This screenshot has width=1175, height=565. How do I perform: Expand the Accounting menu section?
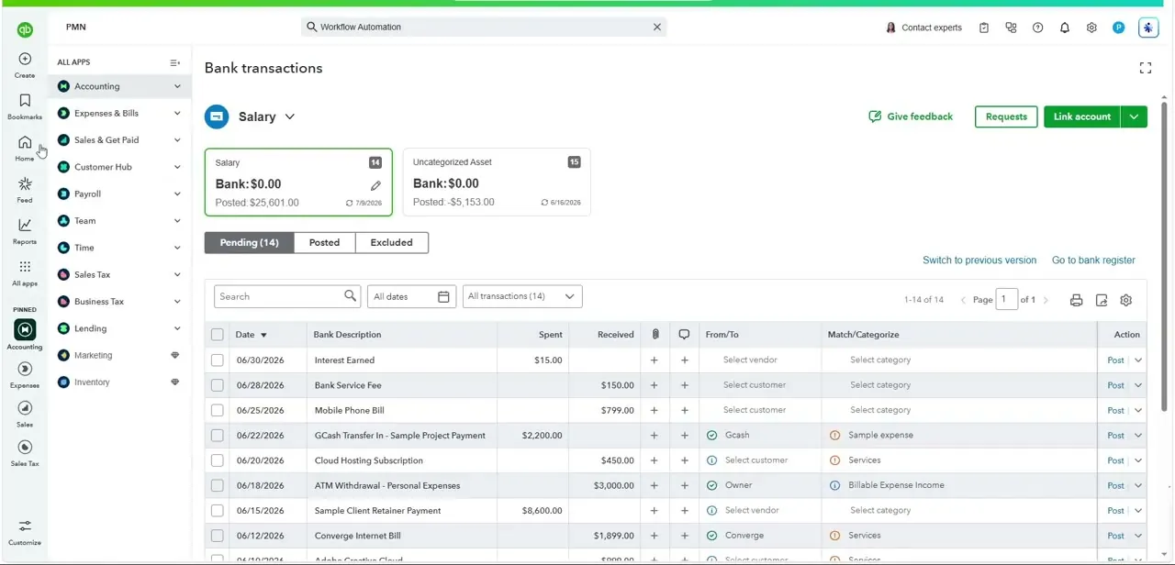[x=177, y=86]
